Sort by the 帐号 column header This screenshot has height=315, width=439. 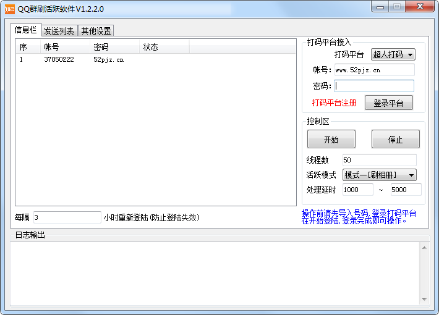[65, 47]
